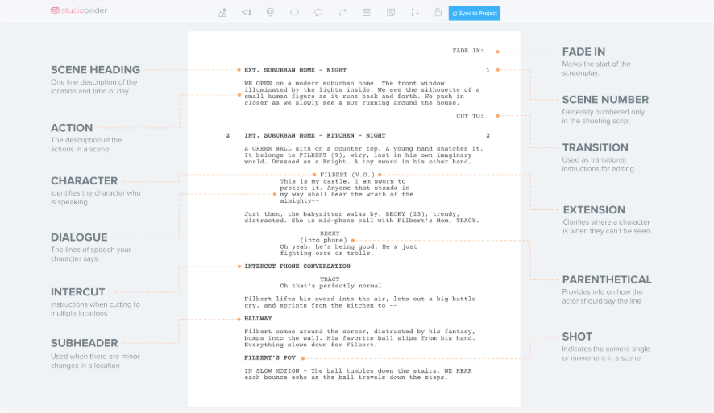714x413 pixels.
Task: Click the "WE OPEN on a modern suburban home" paragraph
Action: 362,93
